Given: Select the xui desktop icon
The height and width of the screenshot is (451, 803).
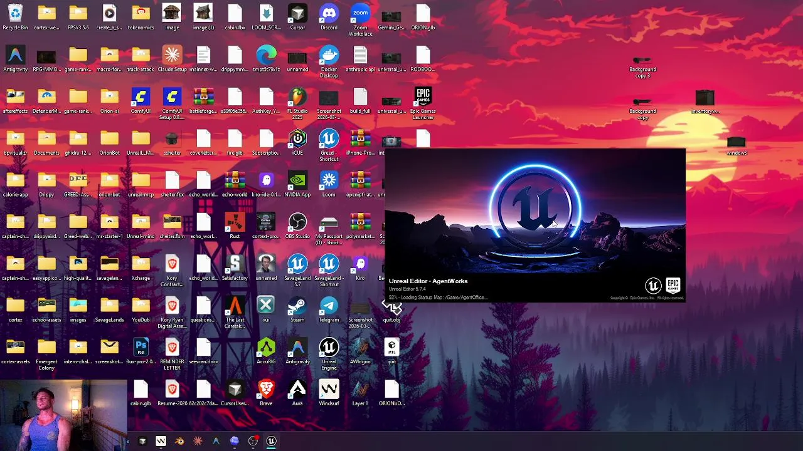Looking at the screenshot, I should click(266, 310).
